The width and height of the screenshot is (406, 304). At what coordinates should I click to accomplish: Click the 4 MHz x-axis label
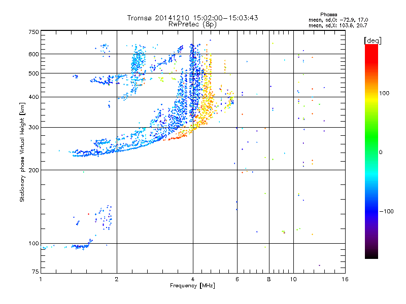(193, 279)
